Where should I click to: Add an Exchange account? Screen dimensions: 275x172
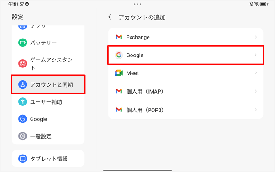pos(186,37)
